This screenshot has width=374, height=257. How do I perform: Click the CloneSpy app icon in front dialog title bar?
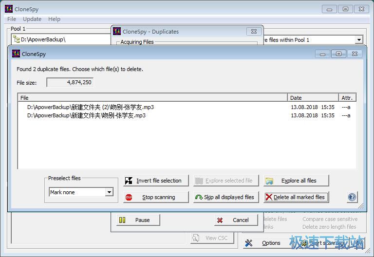[16, 54]
